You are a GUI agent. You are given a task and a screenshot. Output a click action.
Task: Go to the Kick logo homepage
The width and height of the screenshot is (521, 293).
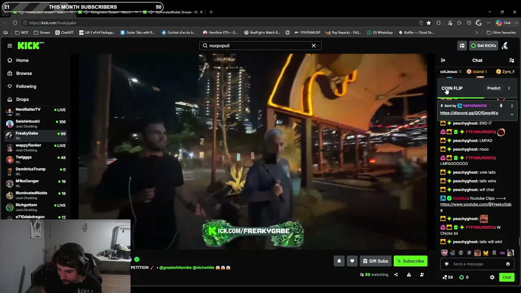click(31, 46)
